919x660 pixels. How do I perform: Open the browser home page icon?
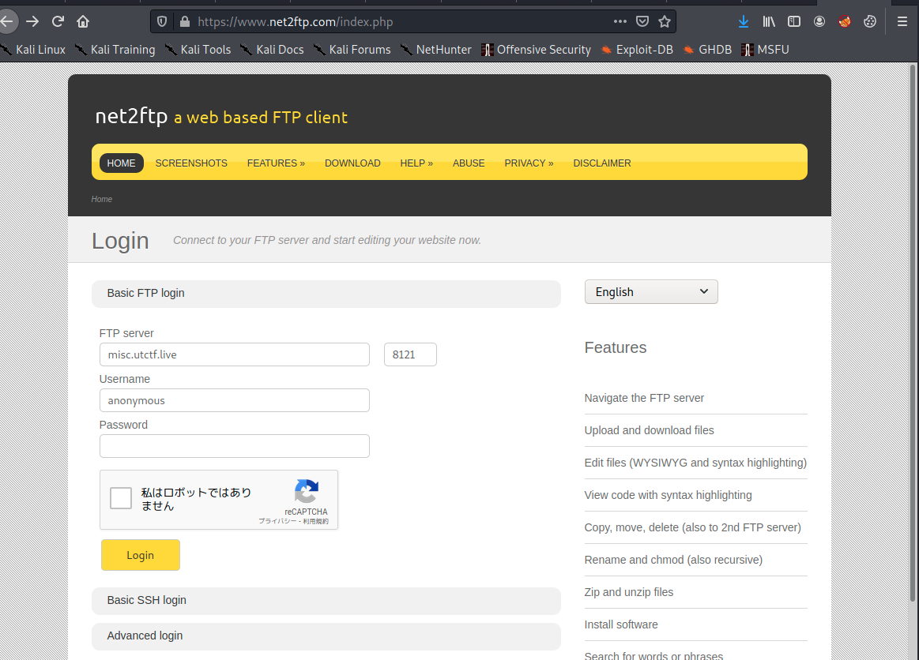pos(83,21)
